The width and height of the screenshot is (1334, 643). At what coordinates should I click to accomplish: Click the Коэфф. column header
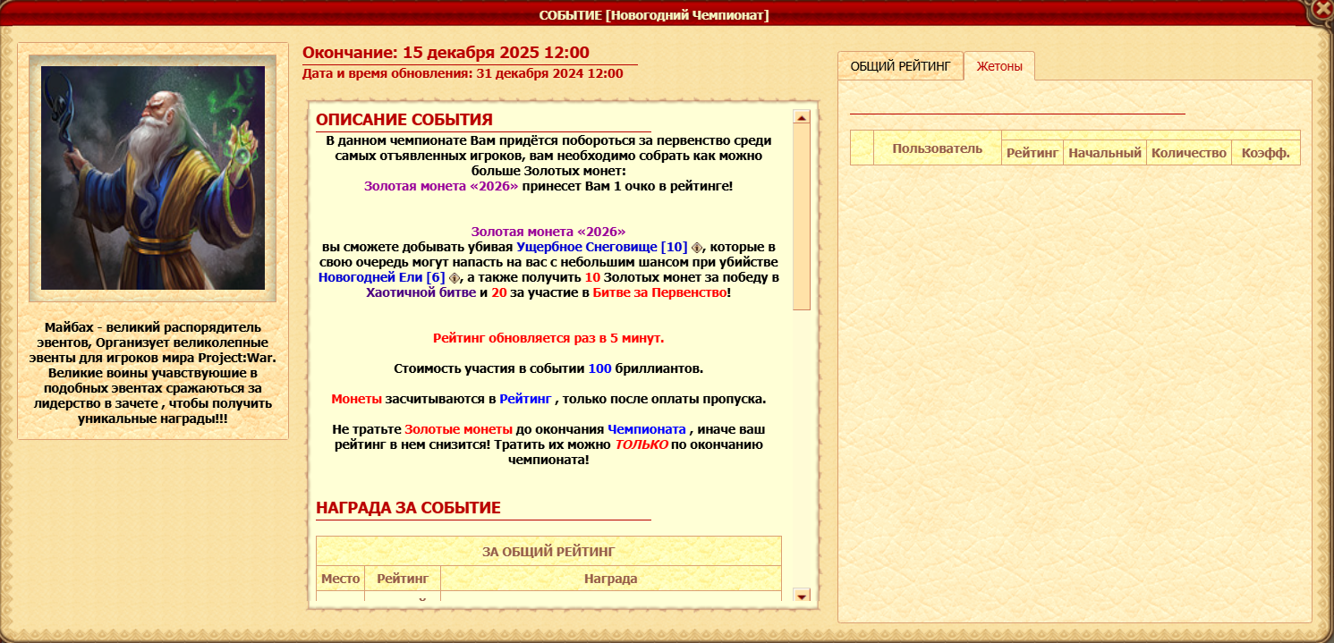(x=1265, y=153)
